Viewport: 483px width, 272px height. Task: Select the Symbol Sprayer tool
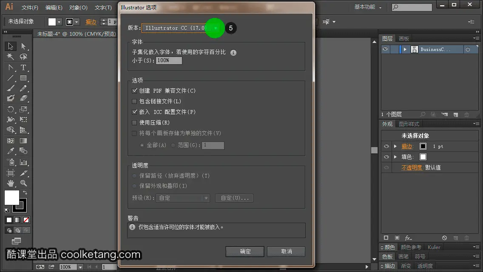point(11,162)
